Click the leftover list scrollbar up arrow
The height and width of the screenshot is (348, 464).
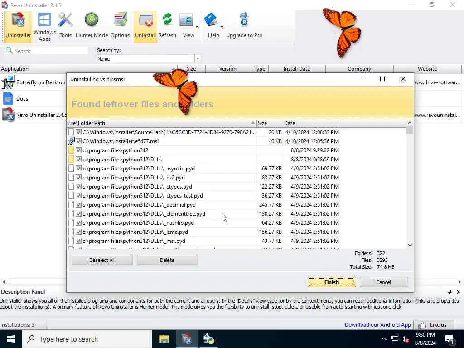[410, 123]
